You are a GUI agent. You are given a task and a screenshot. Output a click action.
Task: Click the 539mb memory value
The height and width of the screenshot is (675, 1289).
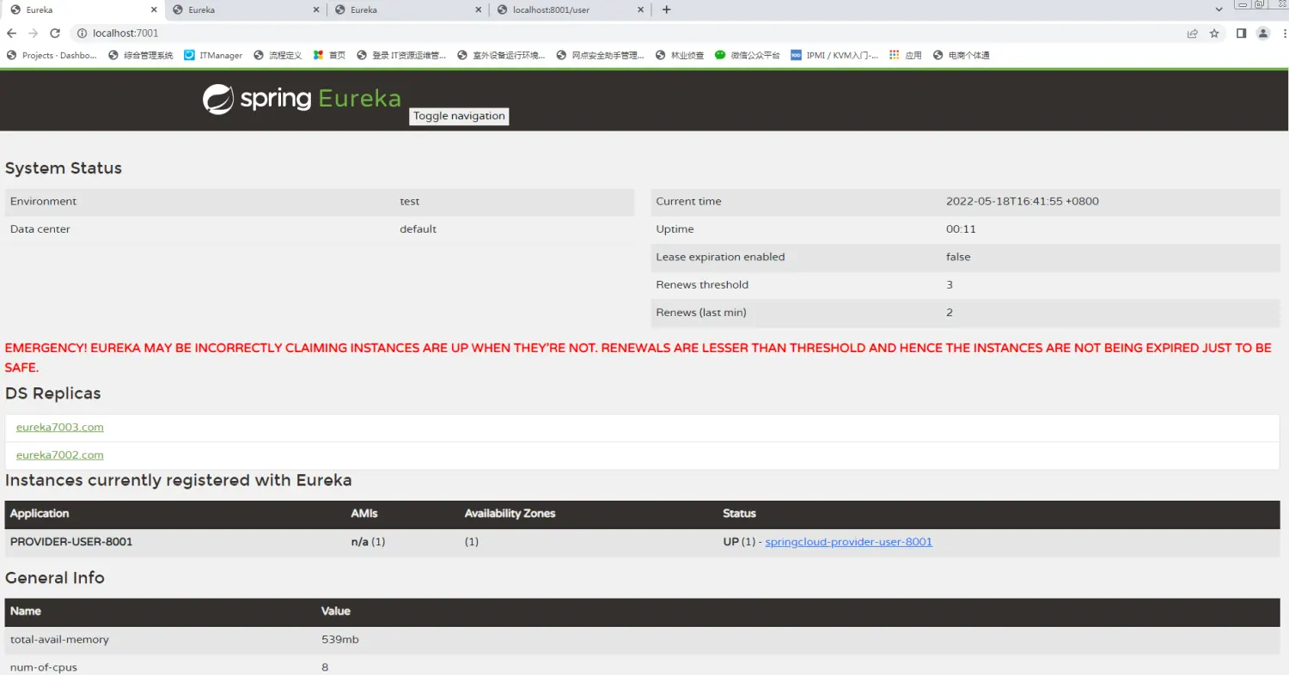[x=340, y=640]
